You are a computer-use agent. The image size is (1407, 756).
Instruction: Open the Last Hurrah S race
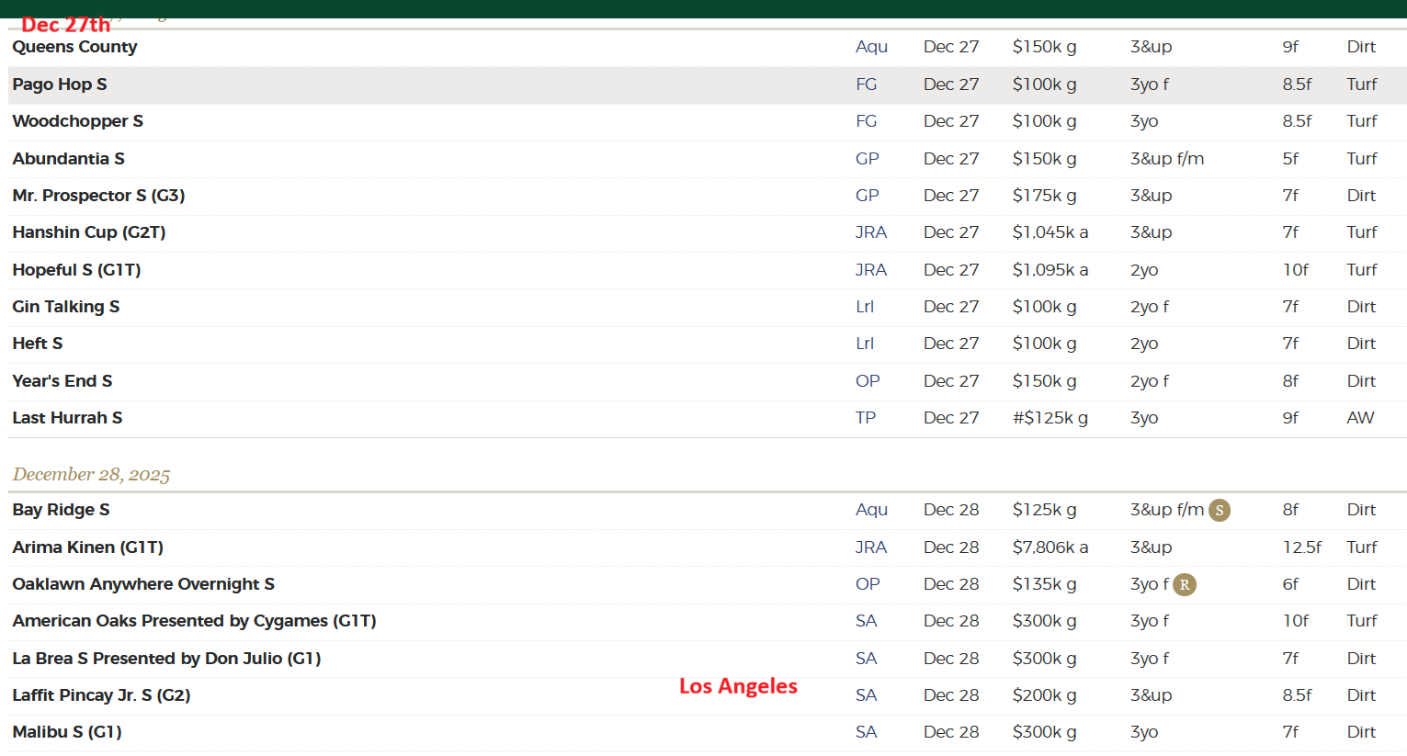67,418
